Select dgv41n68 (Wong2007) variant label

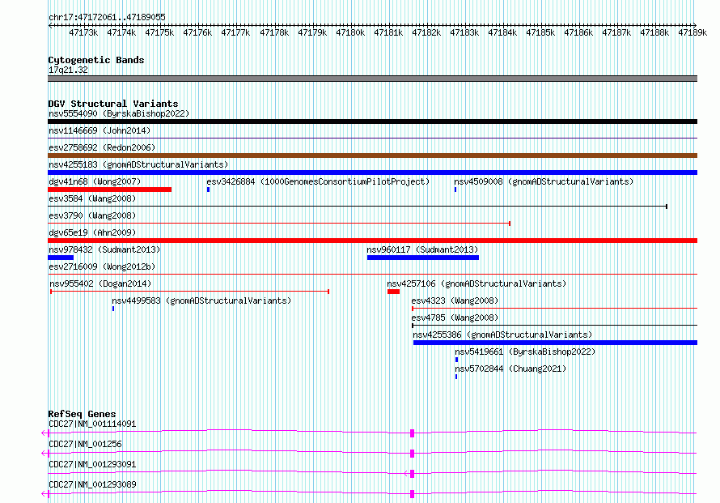point(95,181)
